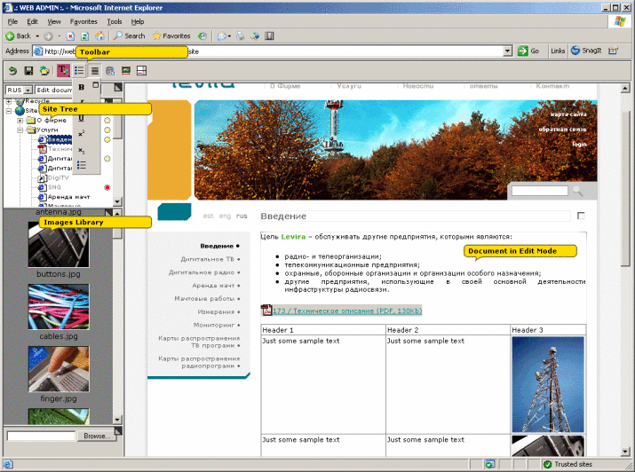Open the text formatting tool with the T icon
This screenshot has width=635, height=472.
63,71
